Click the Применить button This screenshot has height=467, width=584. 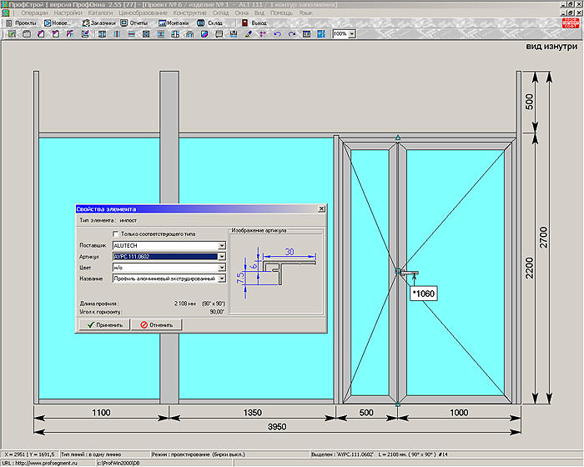[104, 324]
